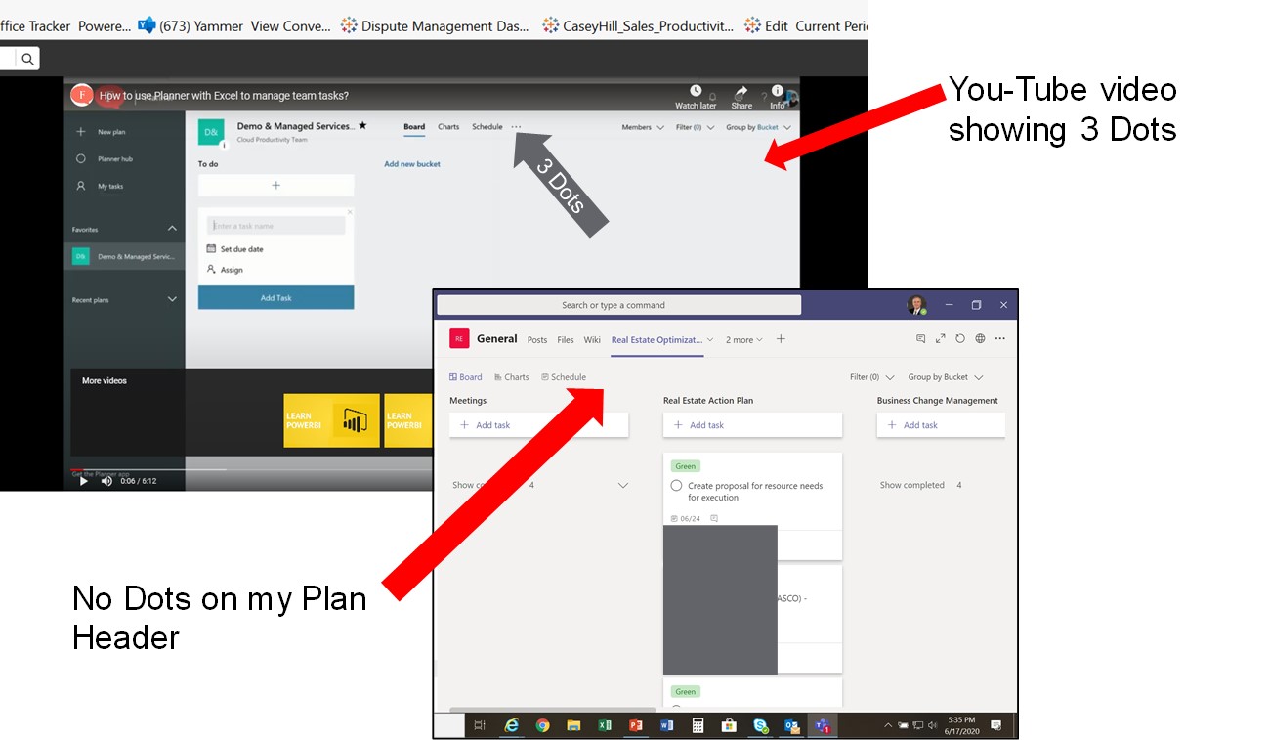
Task: Click the Add new bucket link
Action: click(x=412, y=164)
